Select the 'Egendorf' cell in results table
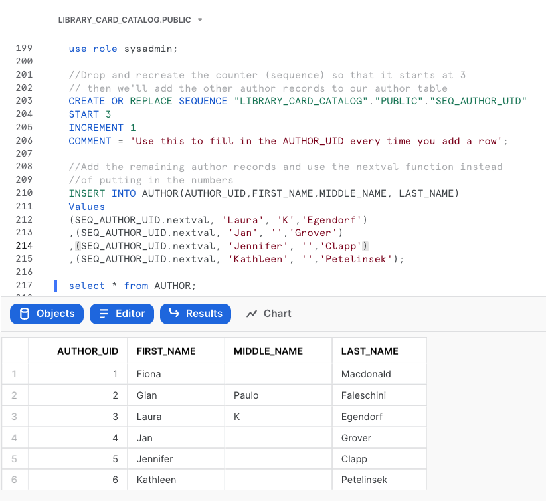The width and height of the screenshot is (546, 501). (379, 417)
